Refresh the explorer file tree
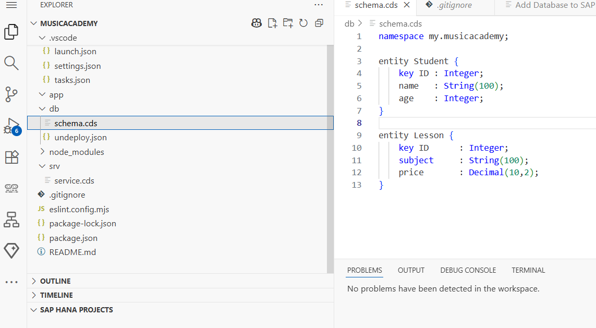Viewport: 596px width, 328px height. pos(303,23)
